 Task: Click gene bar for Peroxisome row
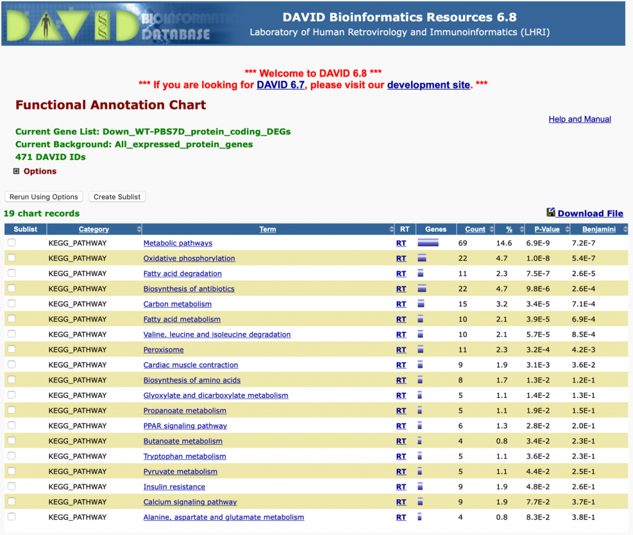click(420, 350)
